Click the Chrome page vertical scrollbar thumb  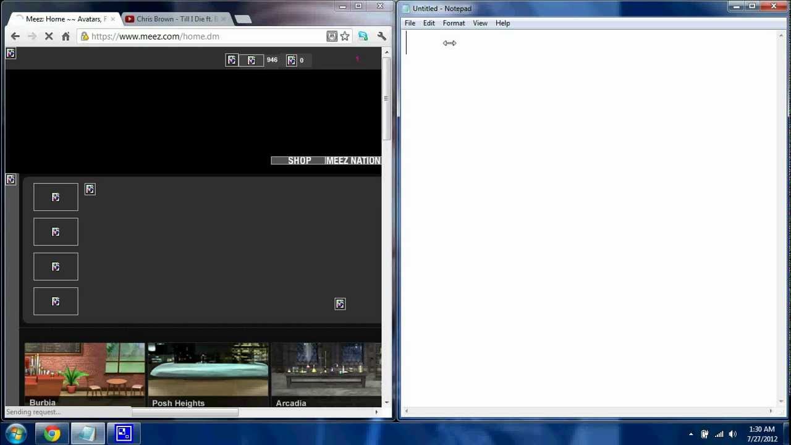pos(387,99)
